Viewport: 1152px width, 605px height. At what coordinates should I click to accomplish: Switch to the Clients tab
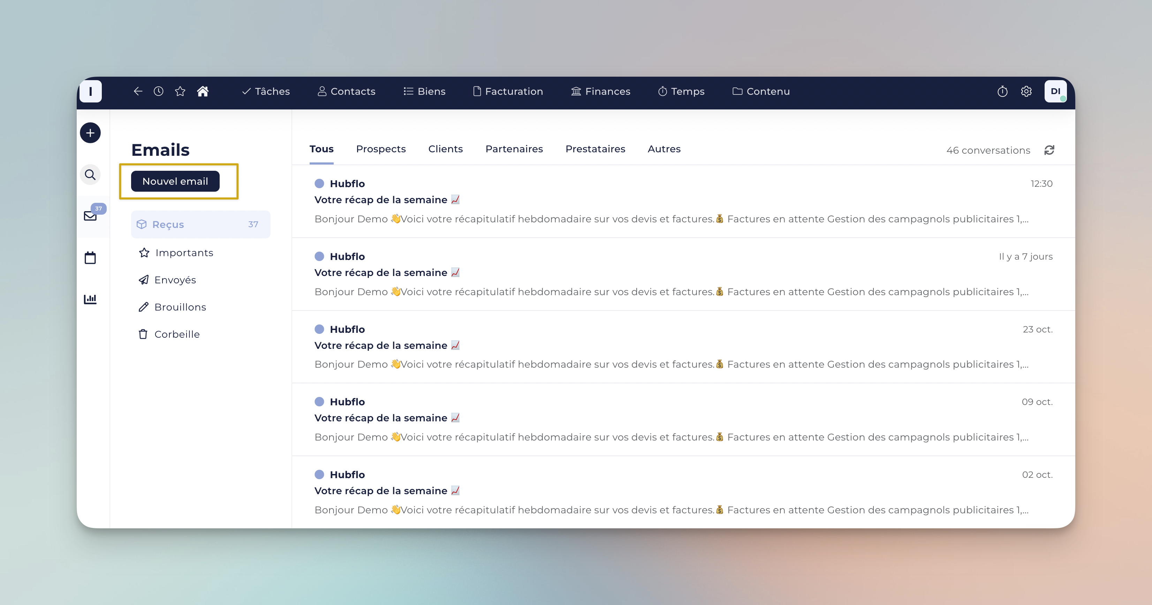(445, 149)
